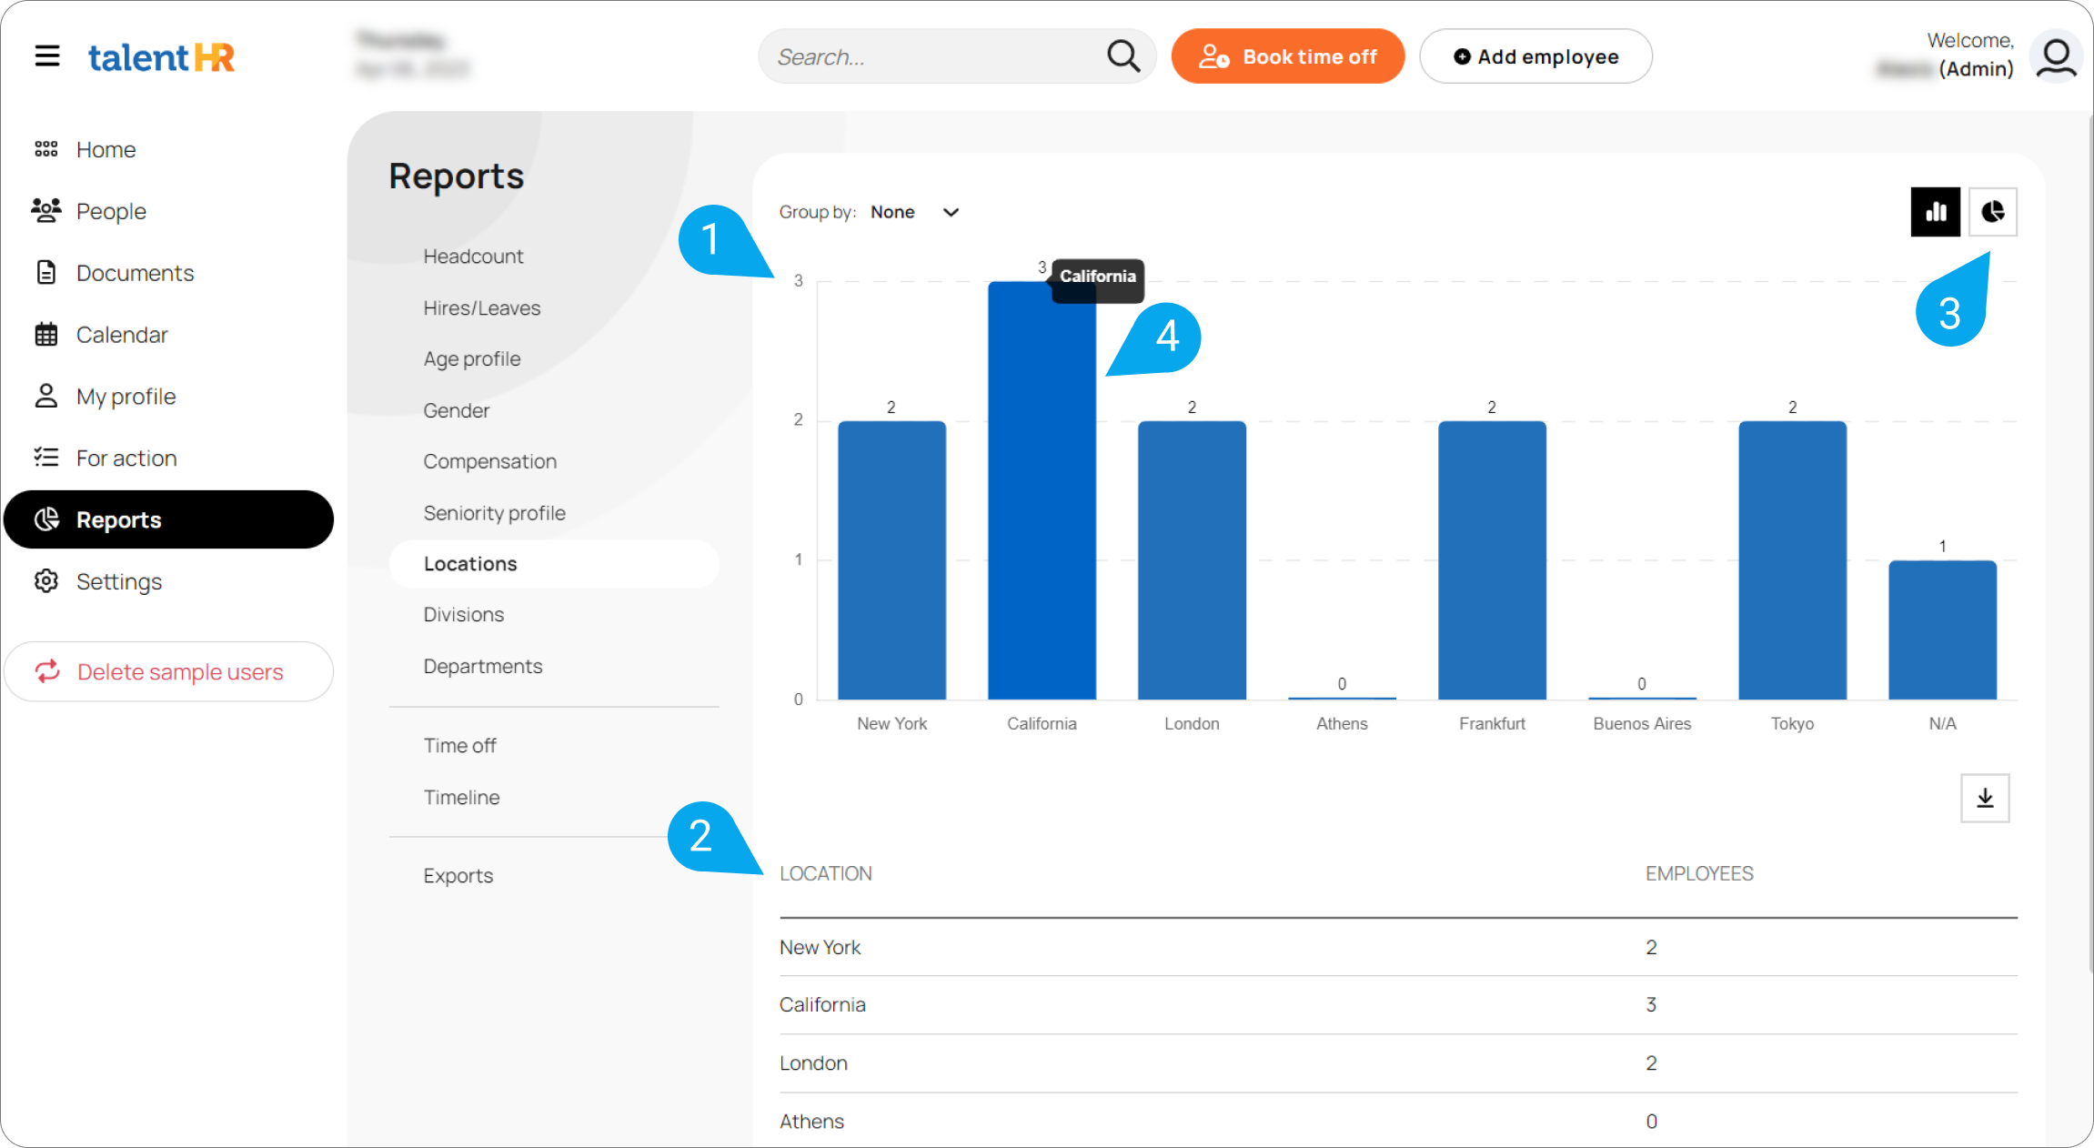Click the EMPLOYEES column header

[1699, 873]
